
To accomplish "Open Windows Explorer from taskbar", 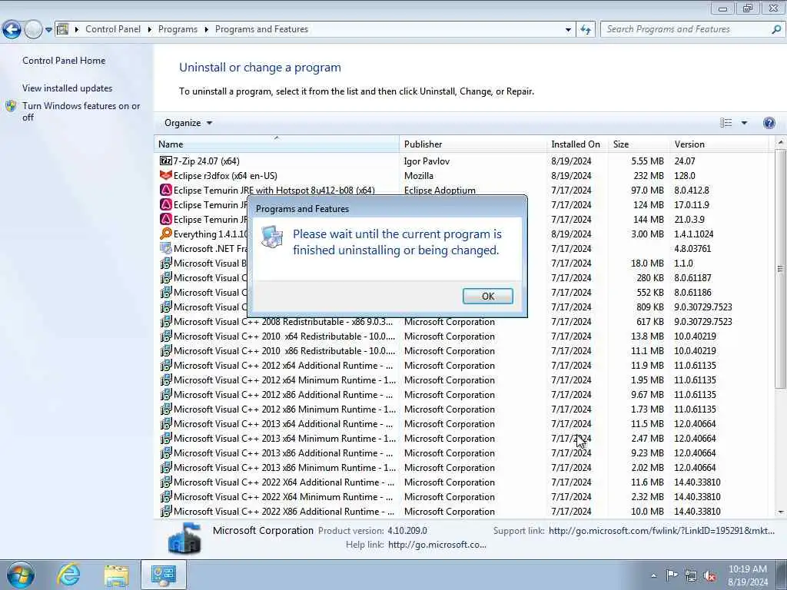I will [x=117, y=575].
